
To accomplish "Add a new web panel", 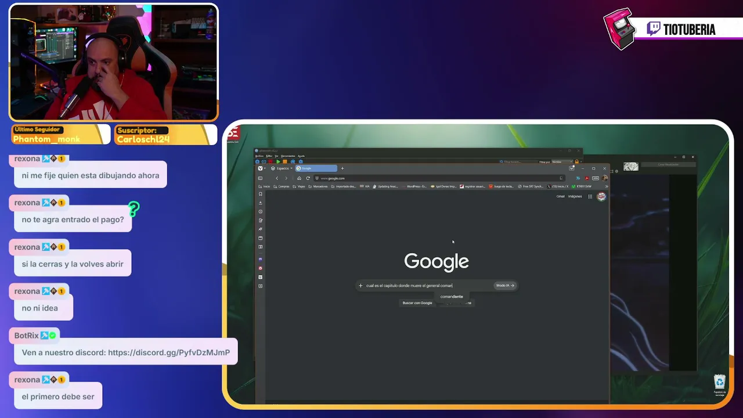I will [261, 286].
